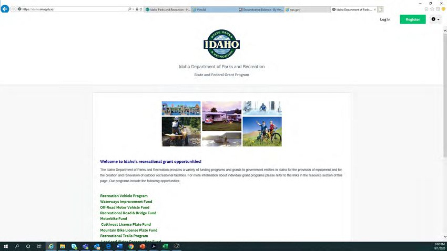Click the vertical scrollbar thumb
This screenshot has height=251, width=447.
pyautogui.click(x=445, y=95)
